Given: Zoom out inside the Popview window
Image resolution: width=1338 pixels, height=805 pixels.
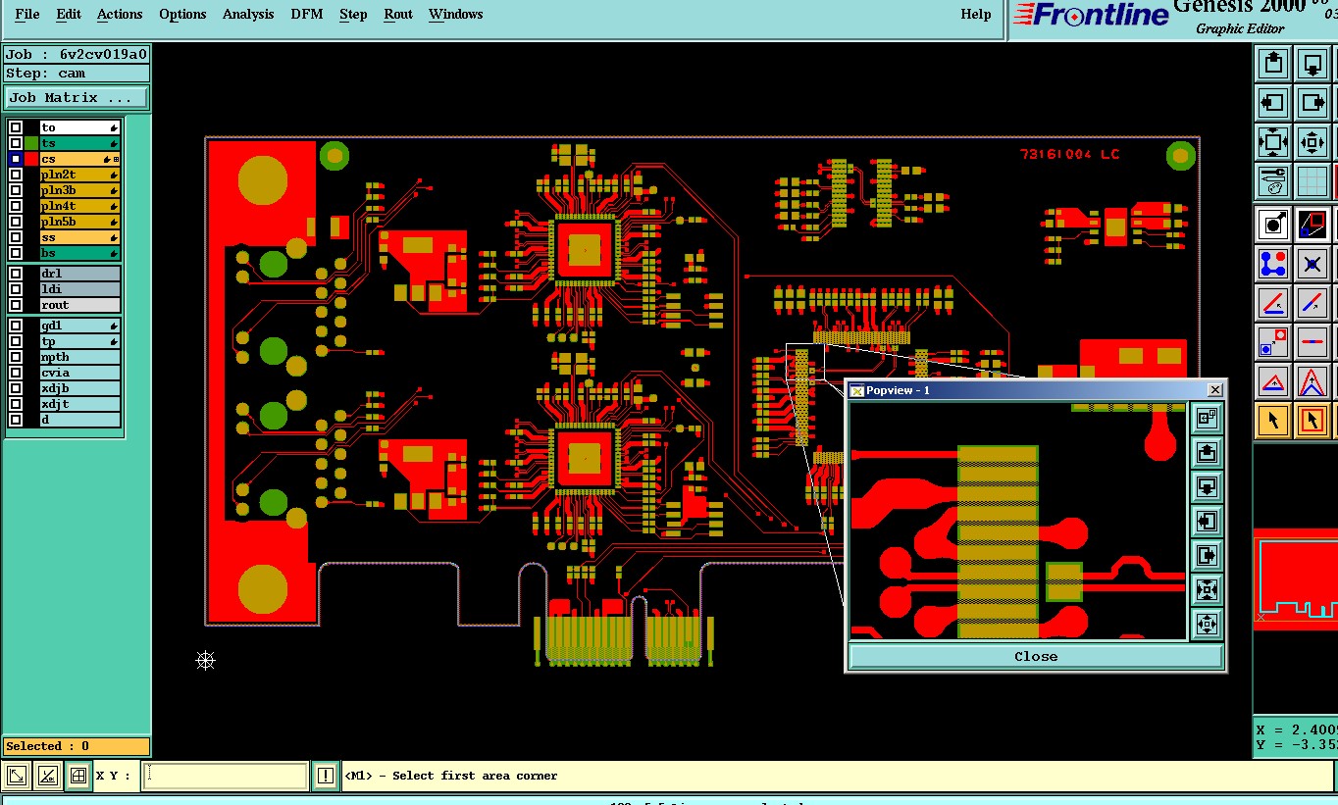Looking at the screenshot, I should (1207, 624).
